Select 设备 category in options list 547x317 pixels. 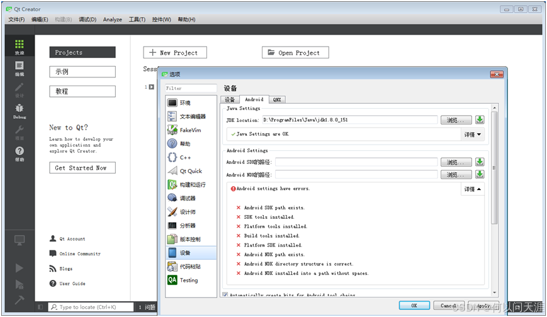[x=191, y=252]
